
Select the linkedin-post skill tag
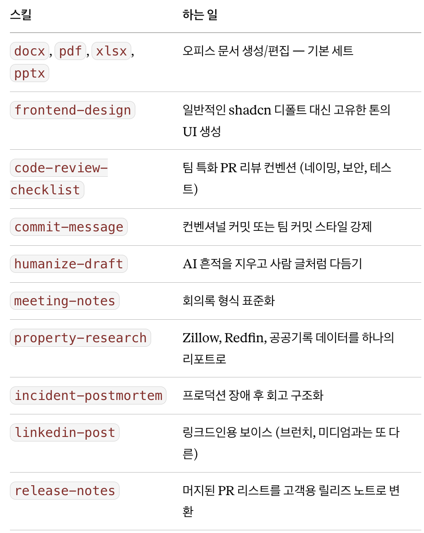pyautogui.click(x=65, y=432)
